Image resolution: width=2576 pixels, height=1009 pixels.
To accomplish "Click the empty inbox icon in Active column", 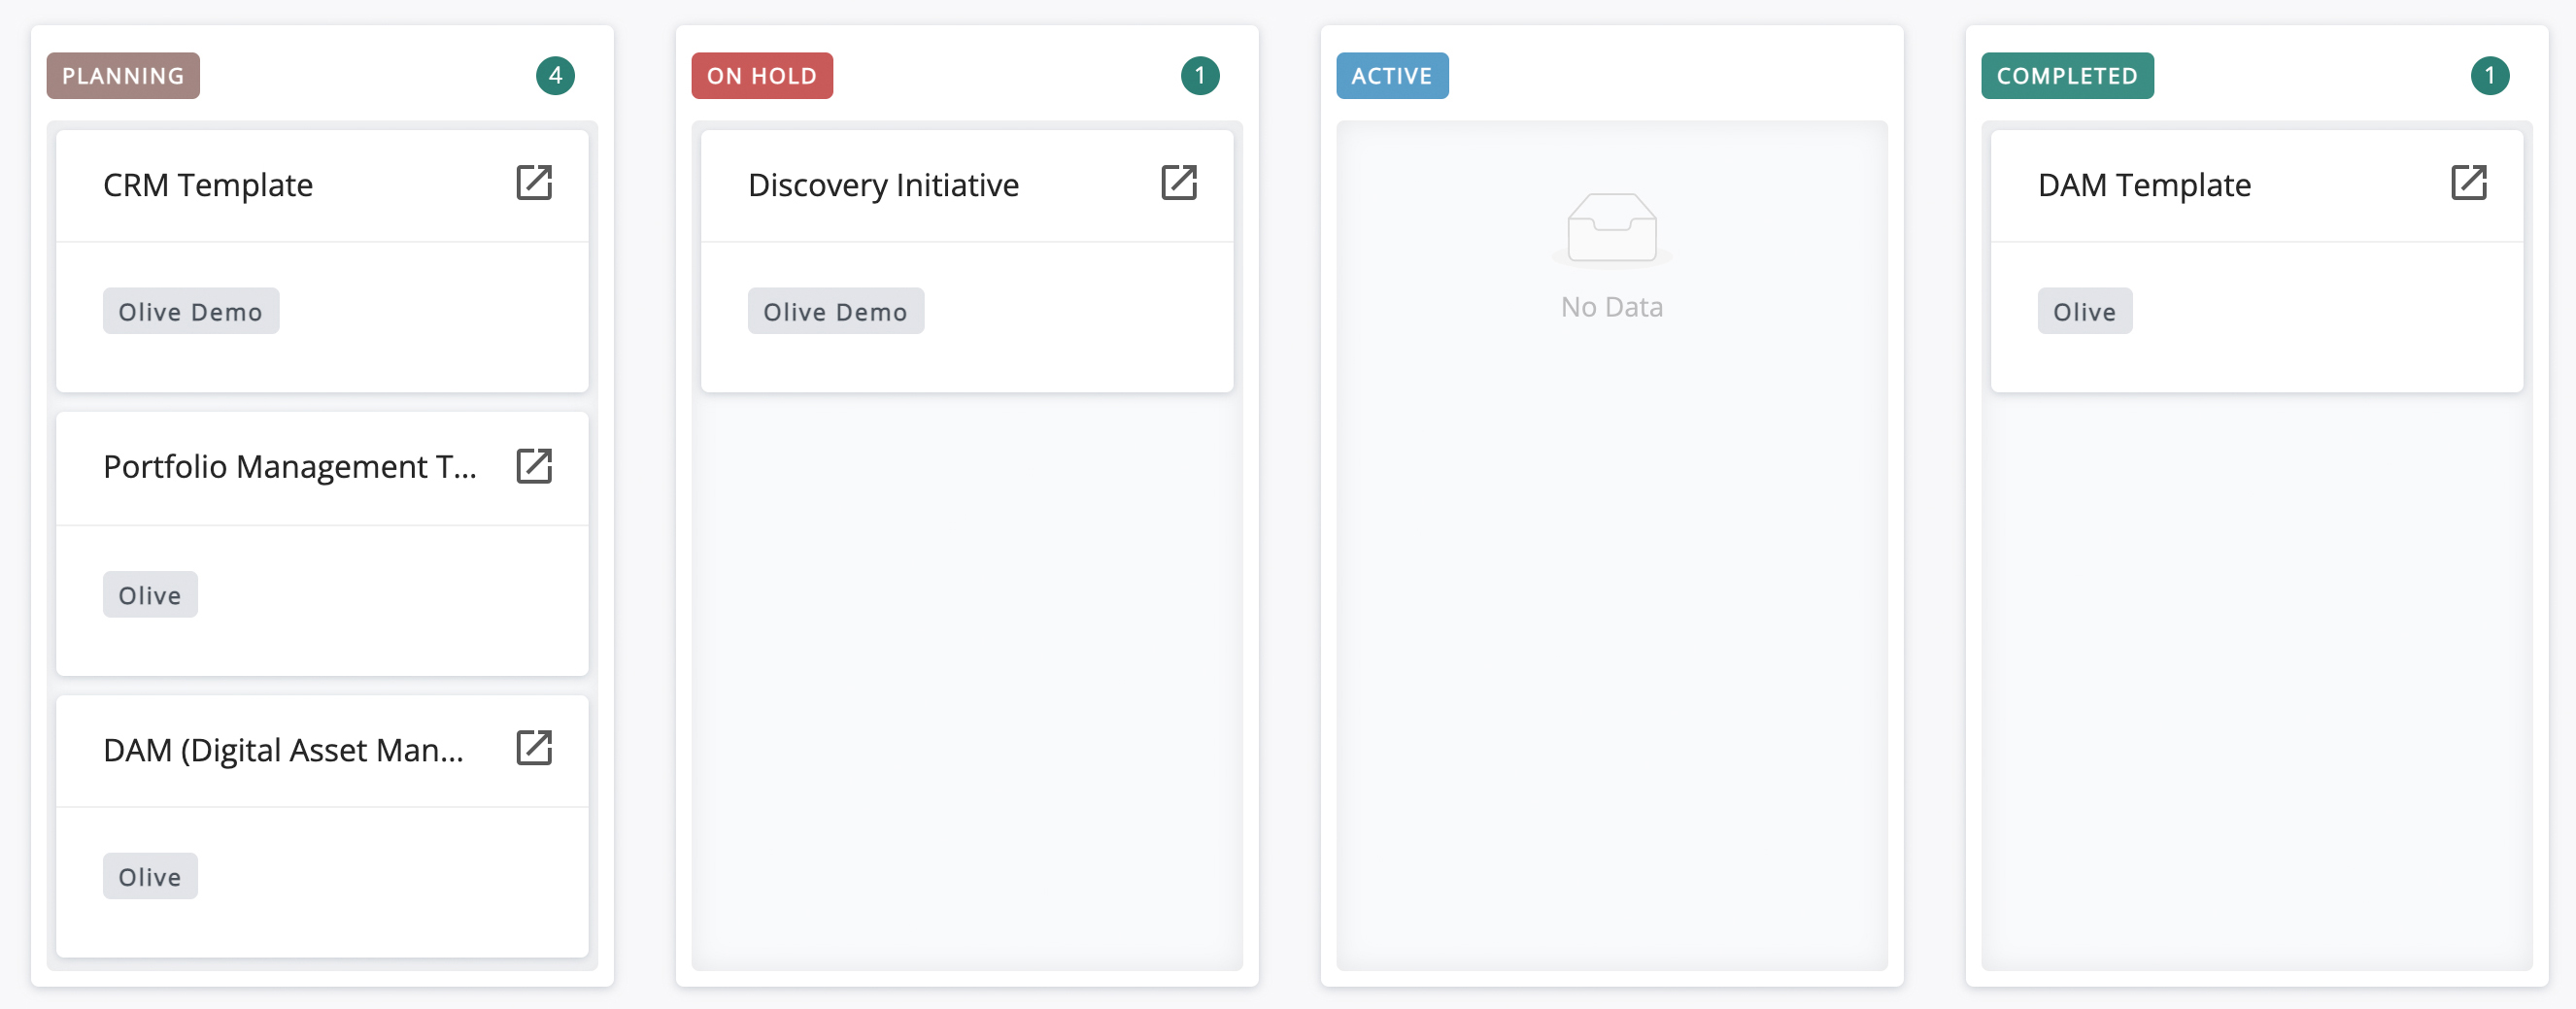I will tap(1612, 229).
